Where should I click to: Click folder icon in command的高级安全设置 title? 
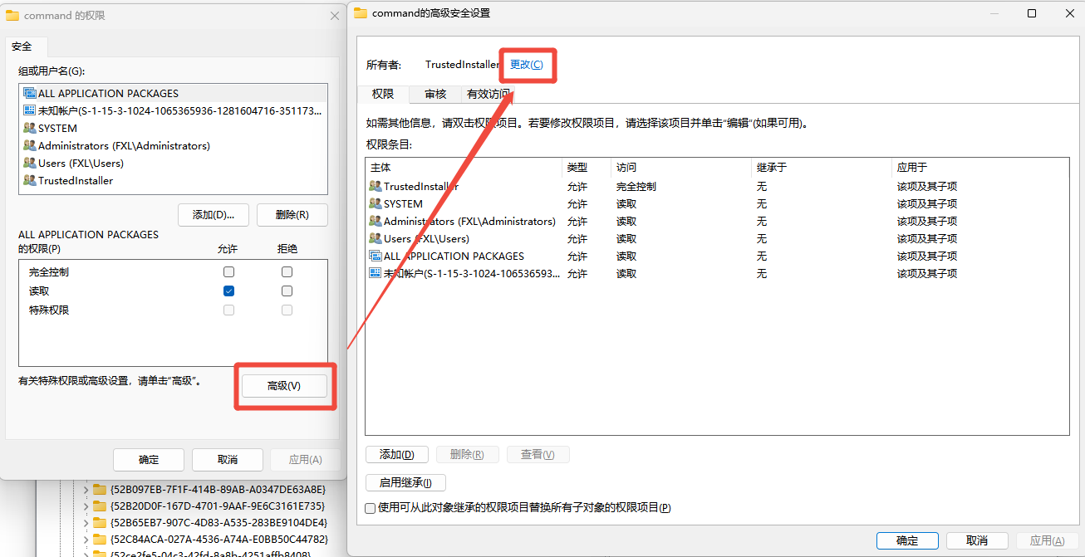pos(361,13)
